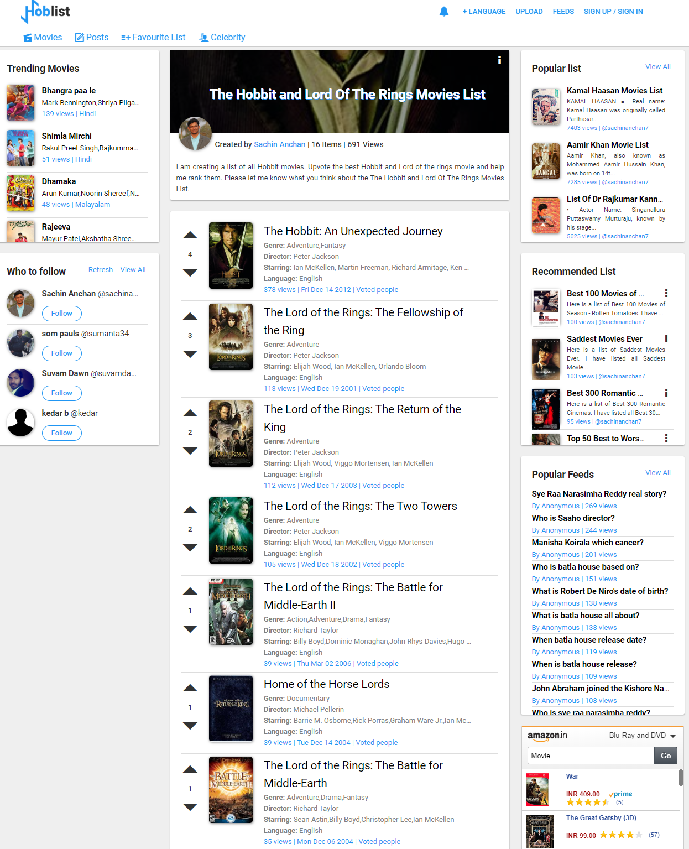Open Sye Raa Narasimha Reddy real story feed
Screen dimensions: 689x849
(x=599, y=494)
